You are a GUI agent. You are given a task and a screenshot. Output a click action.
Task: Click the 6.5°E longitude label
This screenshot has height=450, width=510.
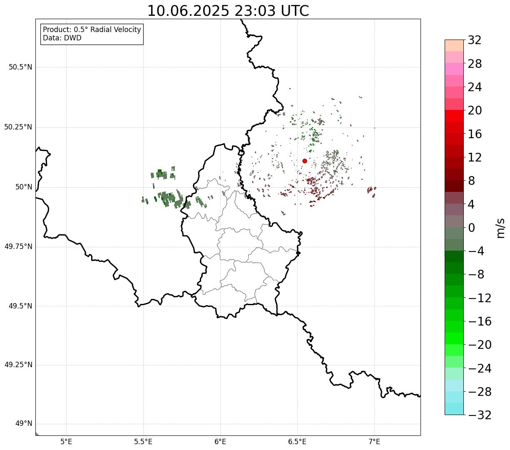tap(297, 442)
